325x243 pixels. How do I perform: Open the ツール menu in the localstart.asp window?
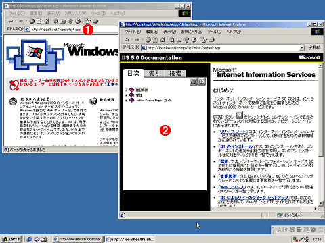point(98,13)
